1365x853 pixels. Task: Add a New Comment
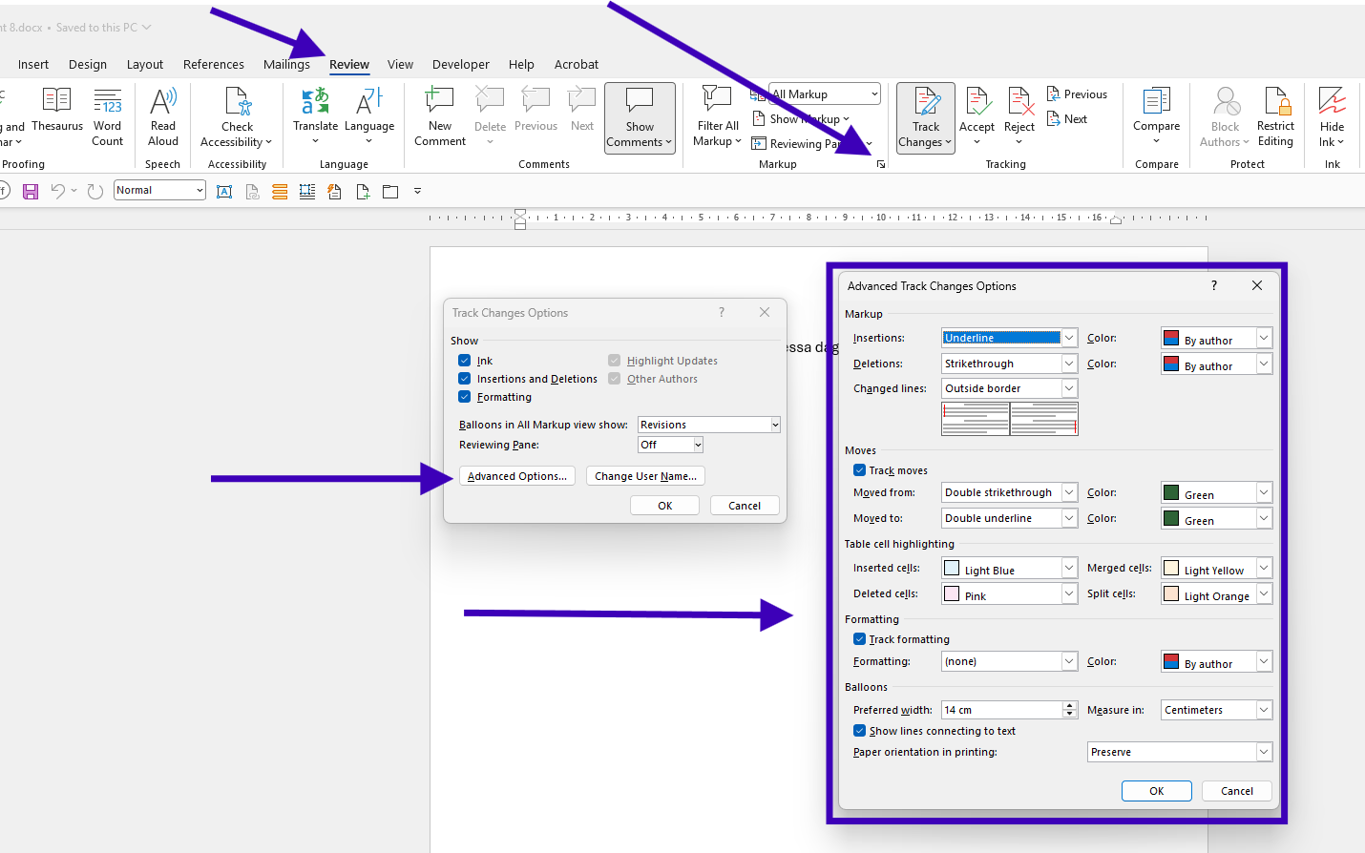coord(440,116)
